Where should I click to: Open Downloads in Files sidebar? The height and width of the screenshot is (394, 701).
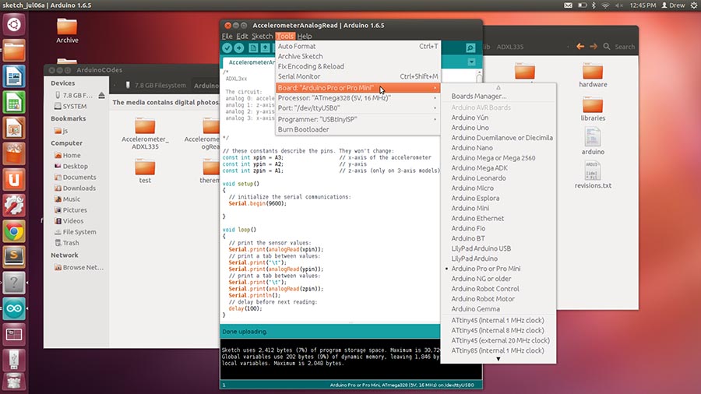click(x=79, y=188)
